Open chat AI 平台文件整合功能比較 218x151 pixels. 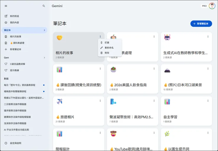tap(16, 130)
